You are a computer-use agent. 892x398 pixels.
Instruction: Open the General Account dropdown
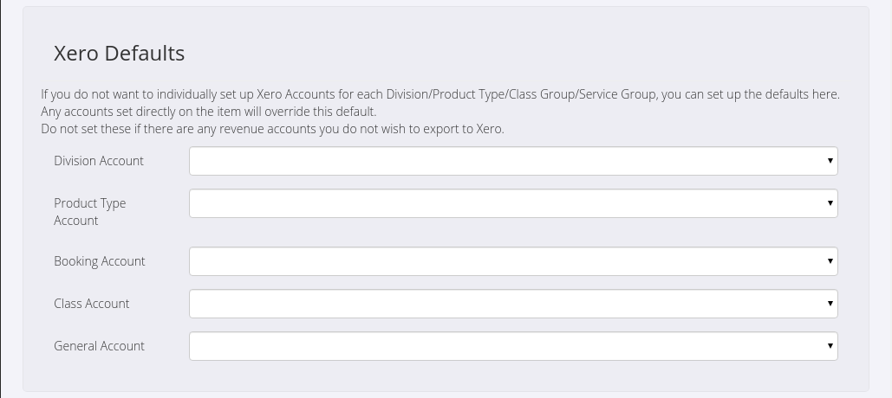pos(512,346)
